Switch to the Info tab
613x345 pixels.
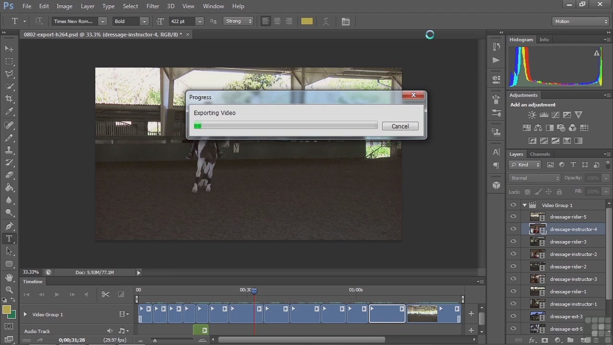[544, 39]
